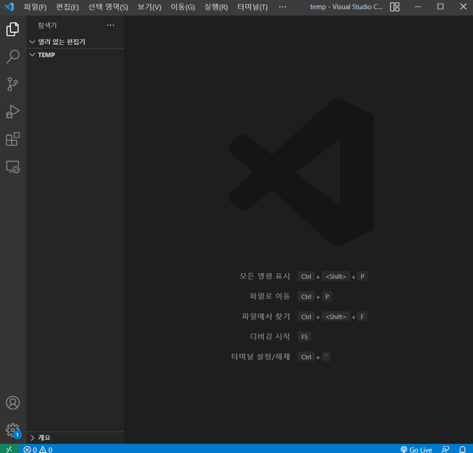Open notifications bell icon
Screen dimensions: 473x453
point(462,449)
